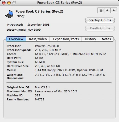Play the Startup Chime
This screenshot has height=122, width=119.
[x=100, y=20]
